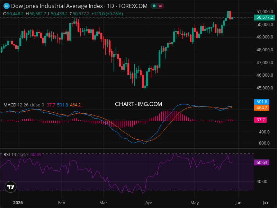This screenshot has width=277, height=208.
Task: Click the Apr time axis label
Action: pyautogui.click(x=149, y=203)
